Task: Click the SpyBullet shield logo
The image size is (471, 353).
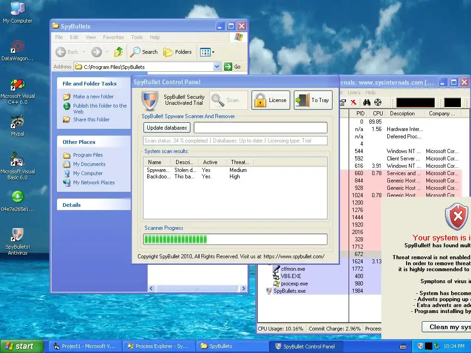Action: tap(149, 101)
